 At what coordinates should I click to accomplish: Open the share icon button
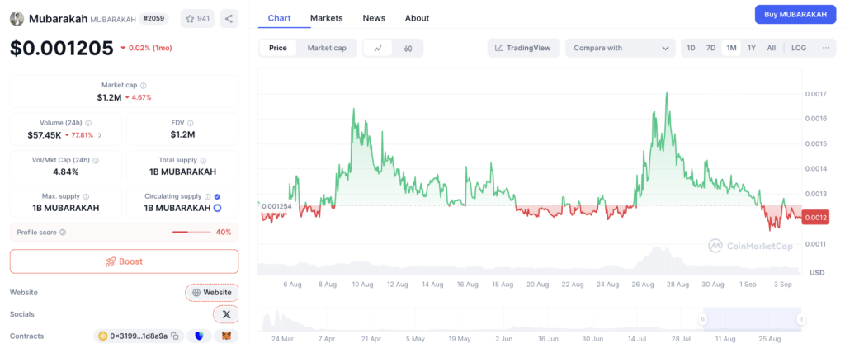tap(229, 19)
